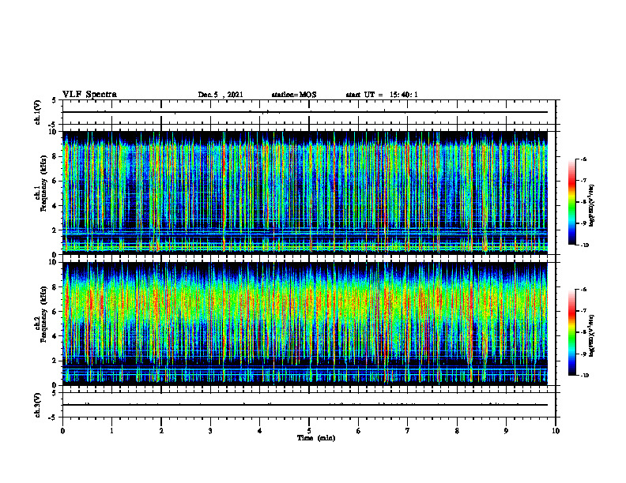Click the "-10" value on ch.2 colorbar
626x483 pixels.
tap(584, 376)
